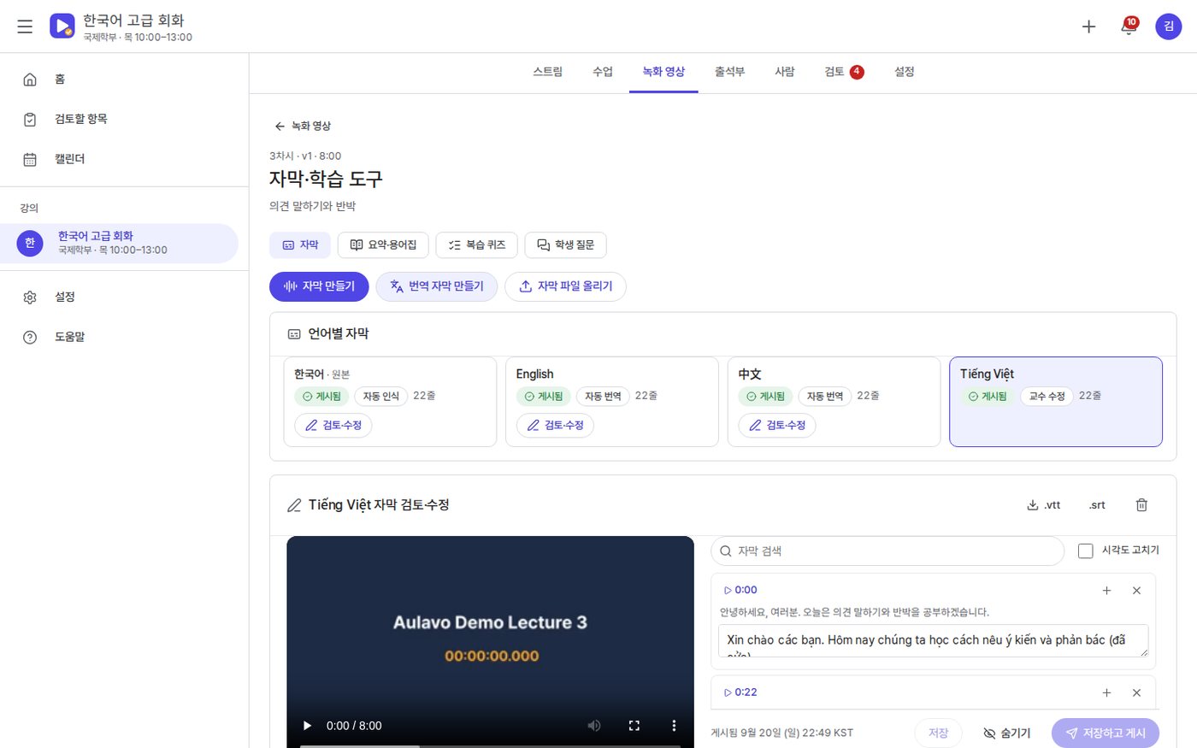Select the 요약·용어집 tool tab
The width and height of the screenshot is (1197, 748).
383,245
